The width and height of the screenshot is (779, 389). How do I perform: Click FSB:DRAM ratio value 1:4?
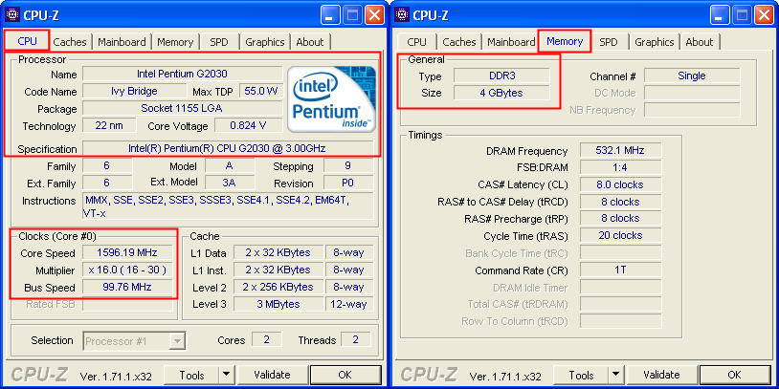tap(620, 167)
